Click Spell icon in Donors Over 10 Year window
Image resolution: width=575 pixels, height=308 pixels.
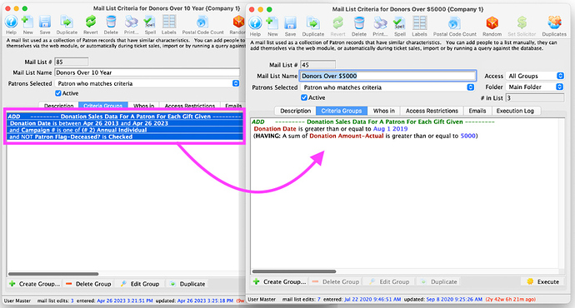(x=150, y=22)
